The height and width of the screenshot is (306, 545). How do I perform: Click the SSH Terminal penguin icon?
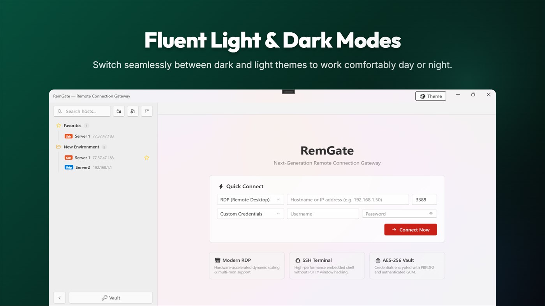(298, 260)
